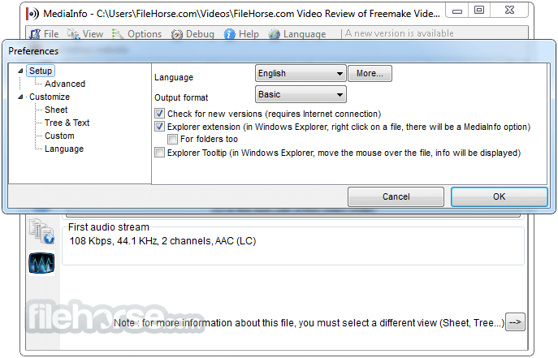This screenshot has height=358, width=558.
Task: Click Cancel in Preferences dialog
Action: tap(396, 196)
